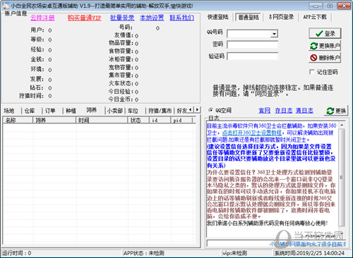Click the 饲养 column header
The image size is (353, 258).
(54, 121)
